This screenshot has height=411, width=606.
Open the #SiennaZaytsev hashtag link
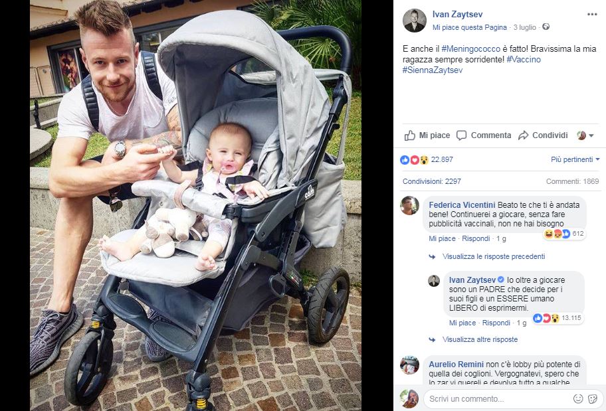(x=433, y=70)
